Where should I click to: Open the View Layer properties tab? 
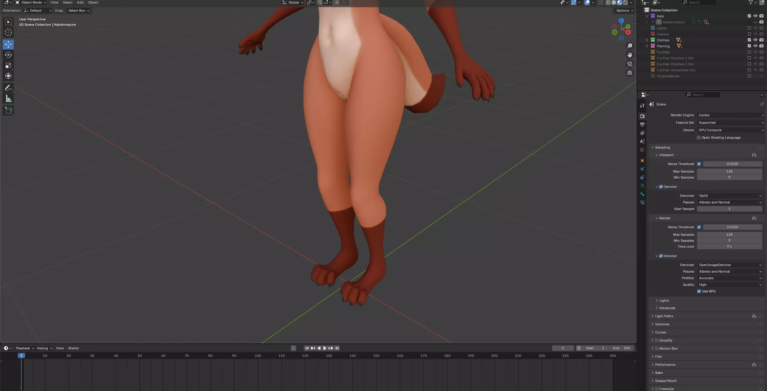pos(642,133)
